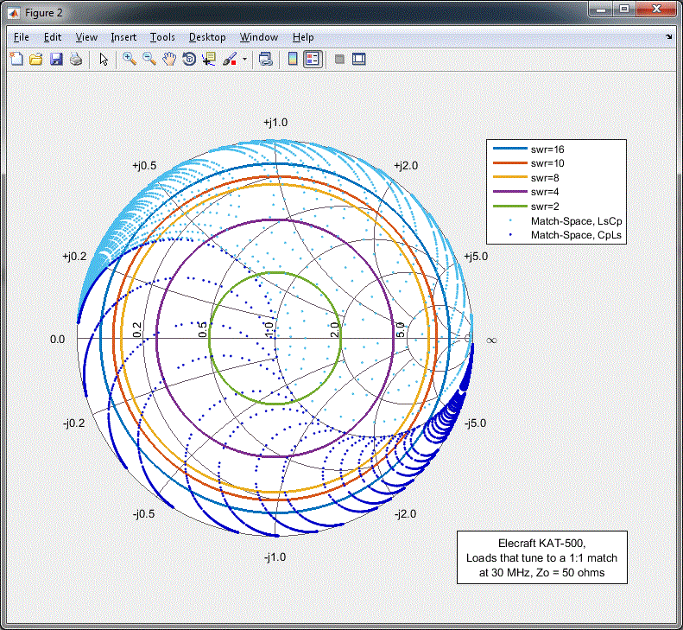Screen dimensions: 683x630
Task: Click the Match-Space, LsCp legend entry
Action: tap(576, 221)
